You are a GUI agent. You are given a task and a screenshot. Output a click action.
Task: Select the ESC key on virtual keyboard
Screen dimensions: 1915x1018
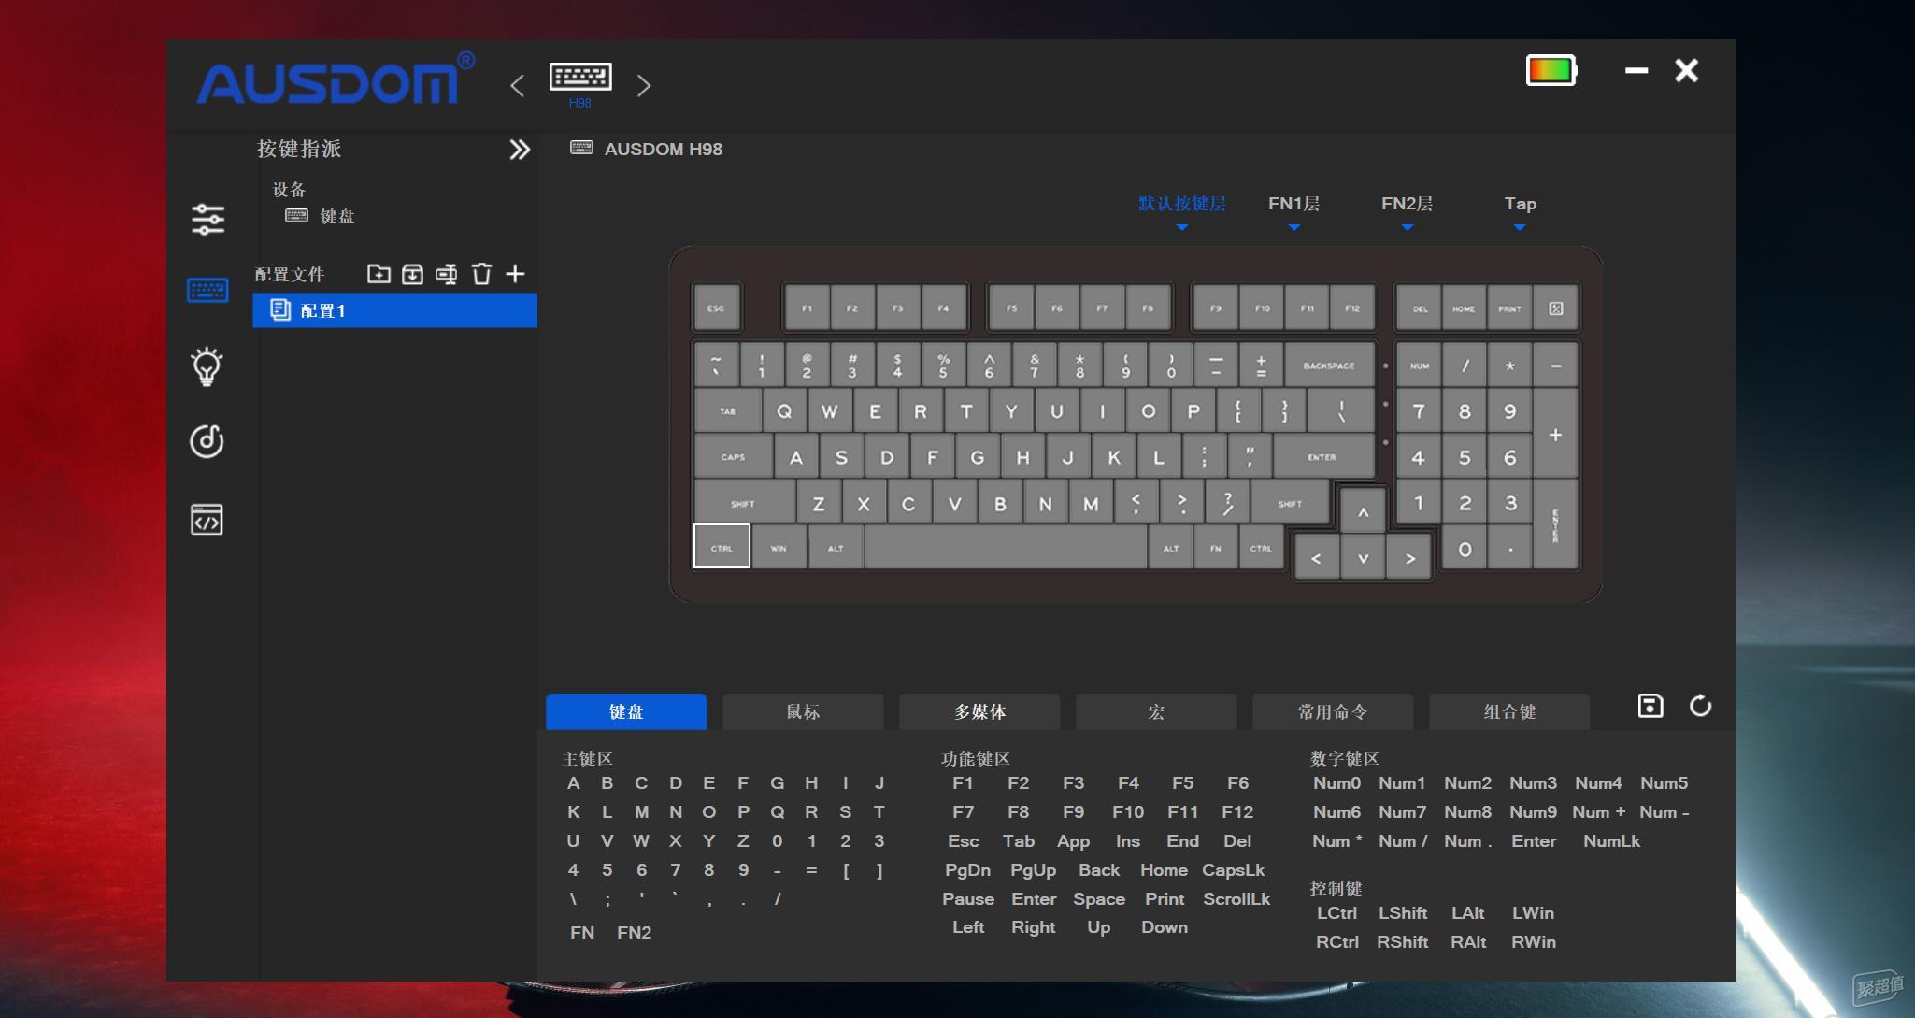pos(716,308)
